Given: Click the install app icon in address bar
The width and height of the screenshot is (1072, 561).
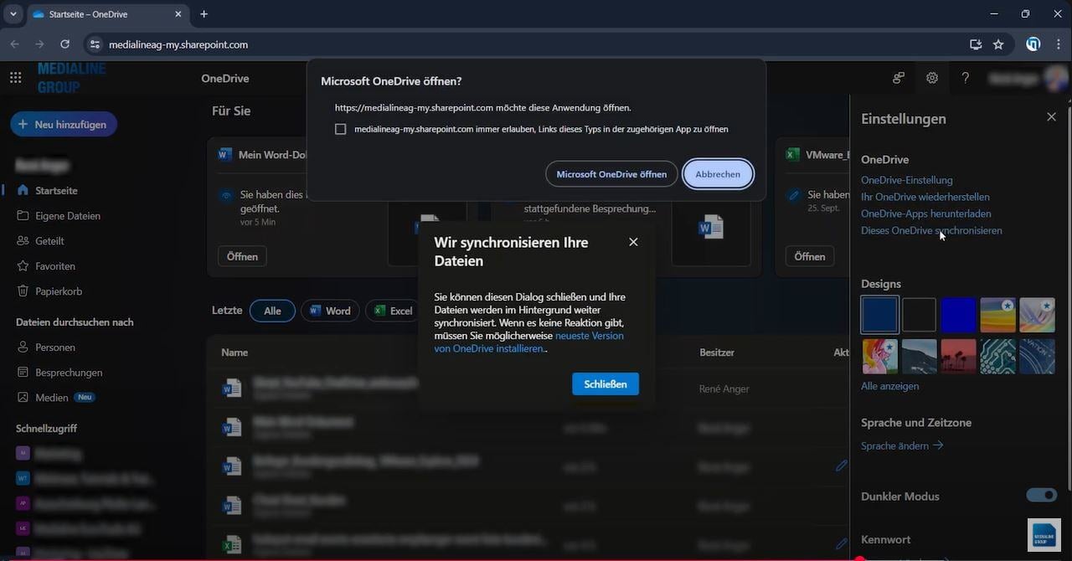Looking at the screenshot, I should [976, 44].
